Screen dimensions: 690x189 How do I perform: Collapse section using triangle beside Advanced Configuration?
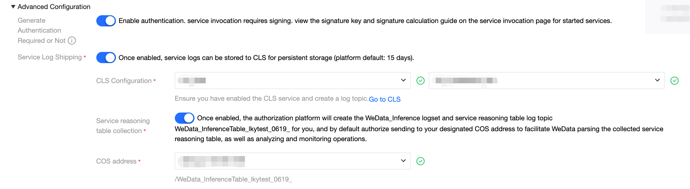[13, 7]
